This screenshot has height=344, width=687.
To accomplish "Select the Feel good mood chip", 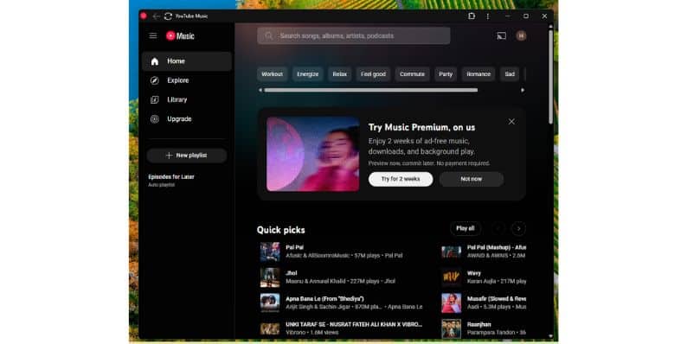I will (x=373, y=74).
